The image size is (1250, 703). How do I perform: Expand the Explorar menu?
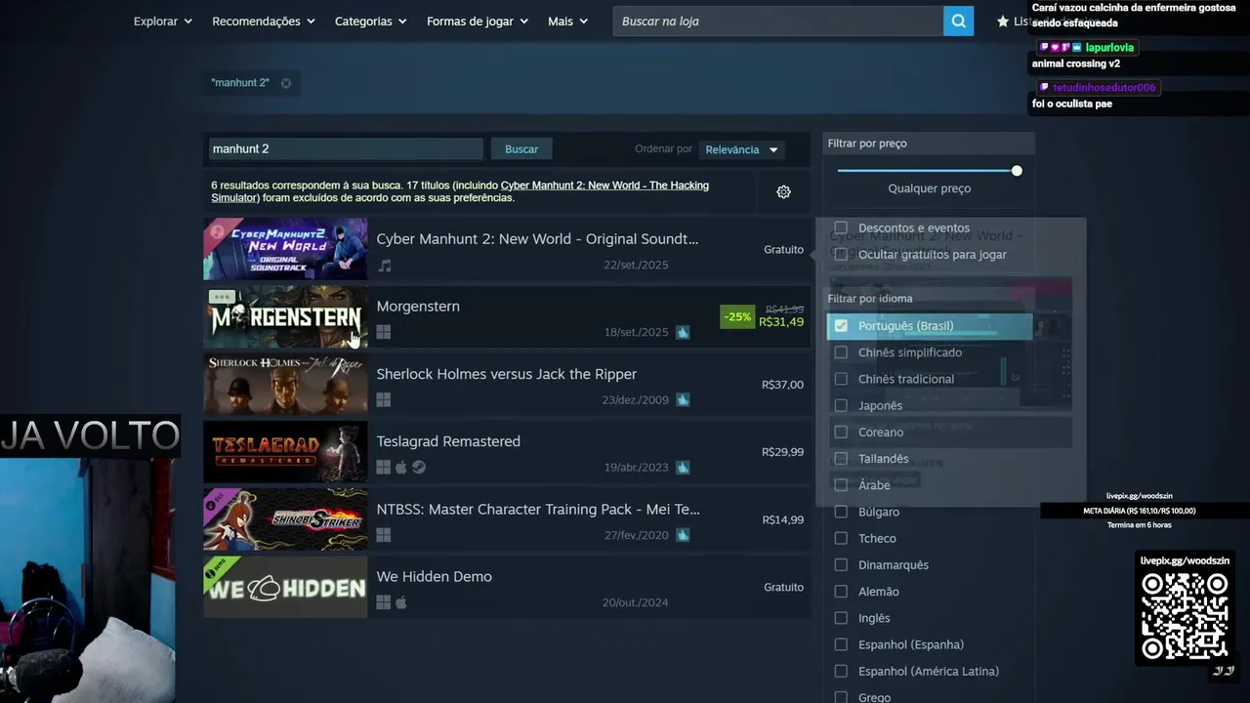point(162,21)
